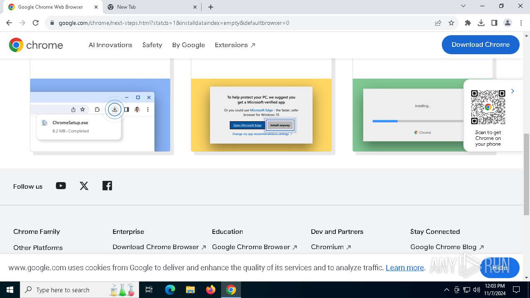Open the Google Chrome Blog link
The height and width of the screenshot is (298, 530).
[447, 247]
